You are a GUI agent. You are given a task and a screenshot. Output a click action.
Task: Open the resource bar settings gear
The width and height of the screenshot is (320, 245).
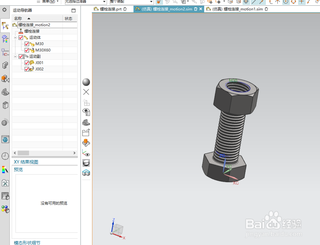4,10
